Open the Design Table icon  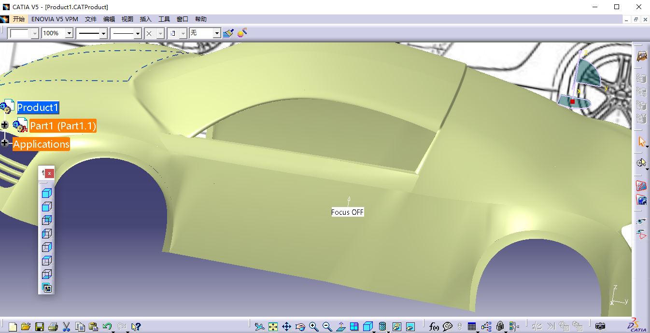(x=472, y=327)
